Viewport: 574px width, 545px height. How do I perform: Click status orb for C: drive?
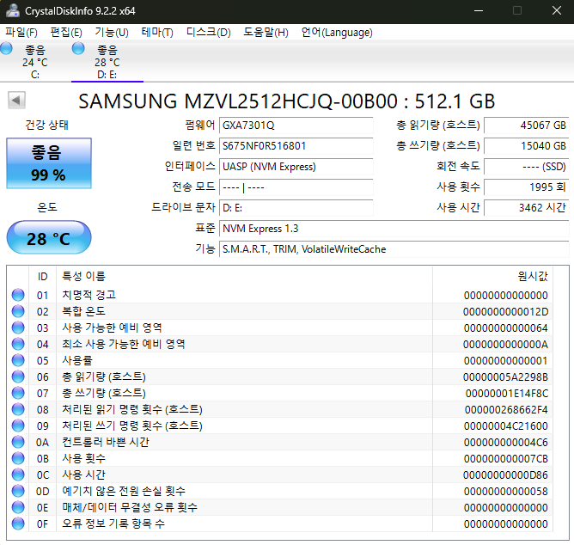(6, 48)
